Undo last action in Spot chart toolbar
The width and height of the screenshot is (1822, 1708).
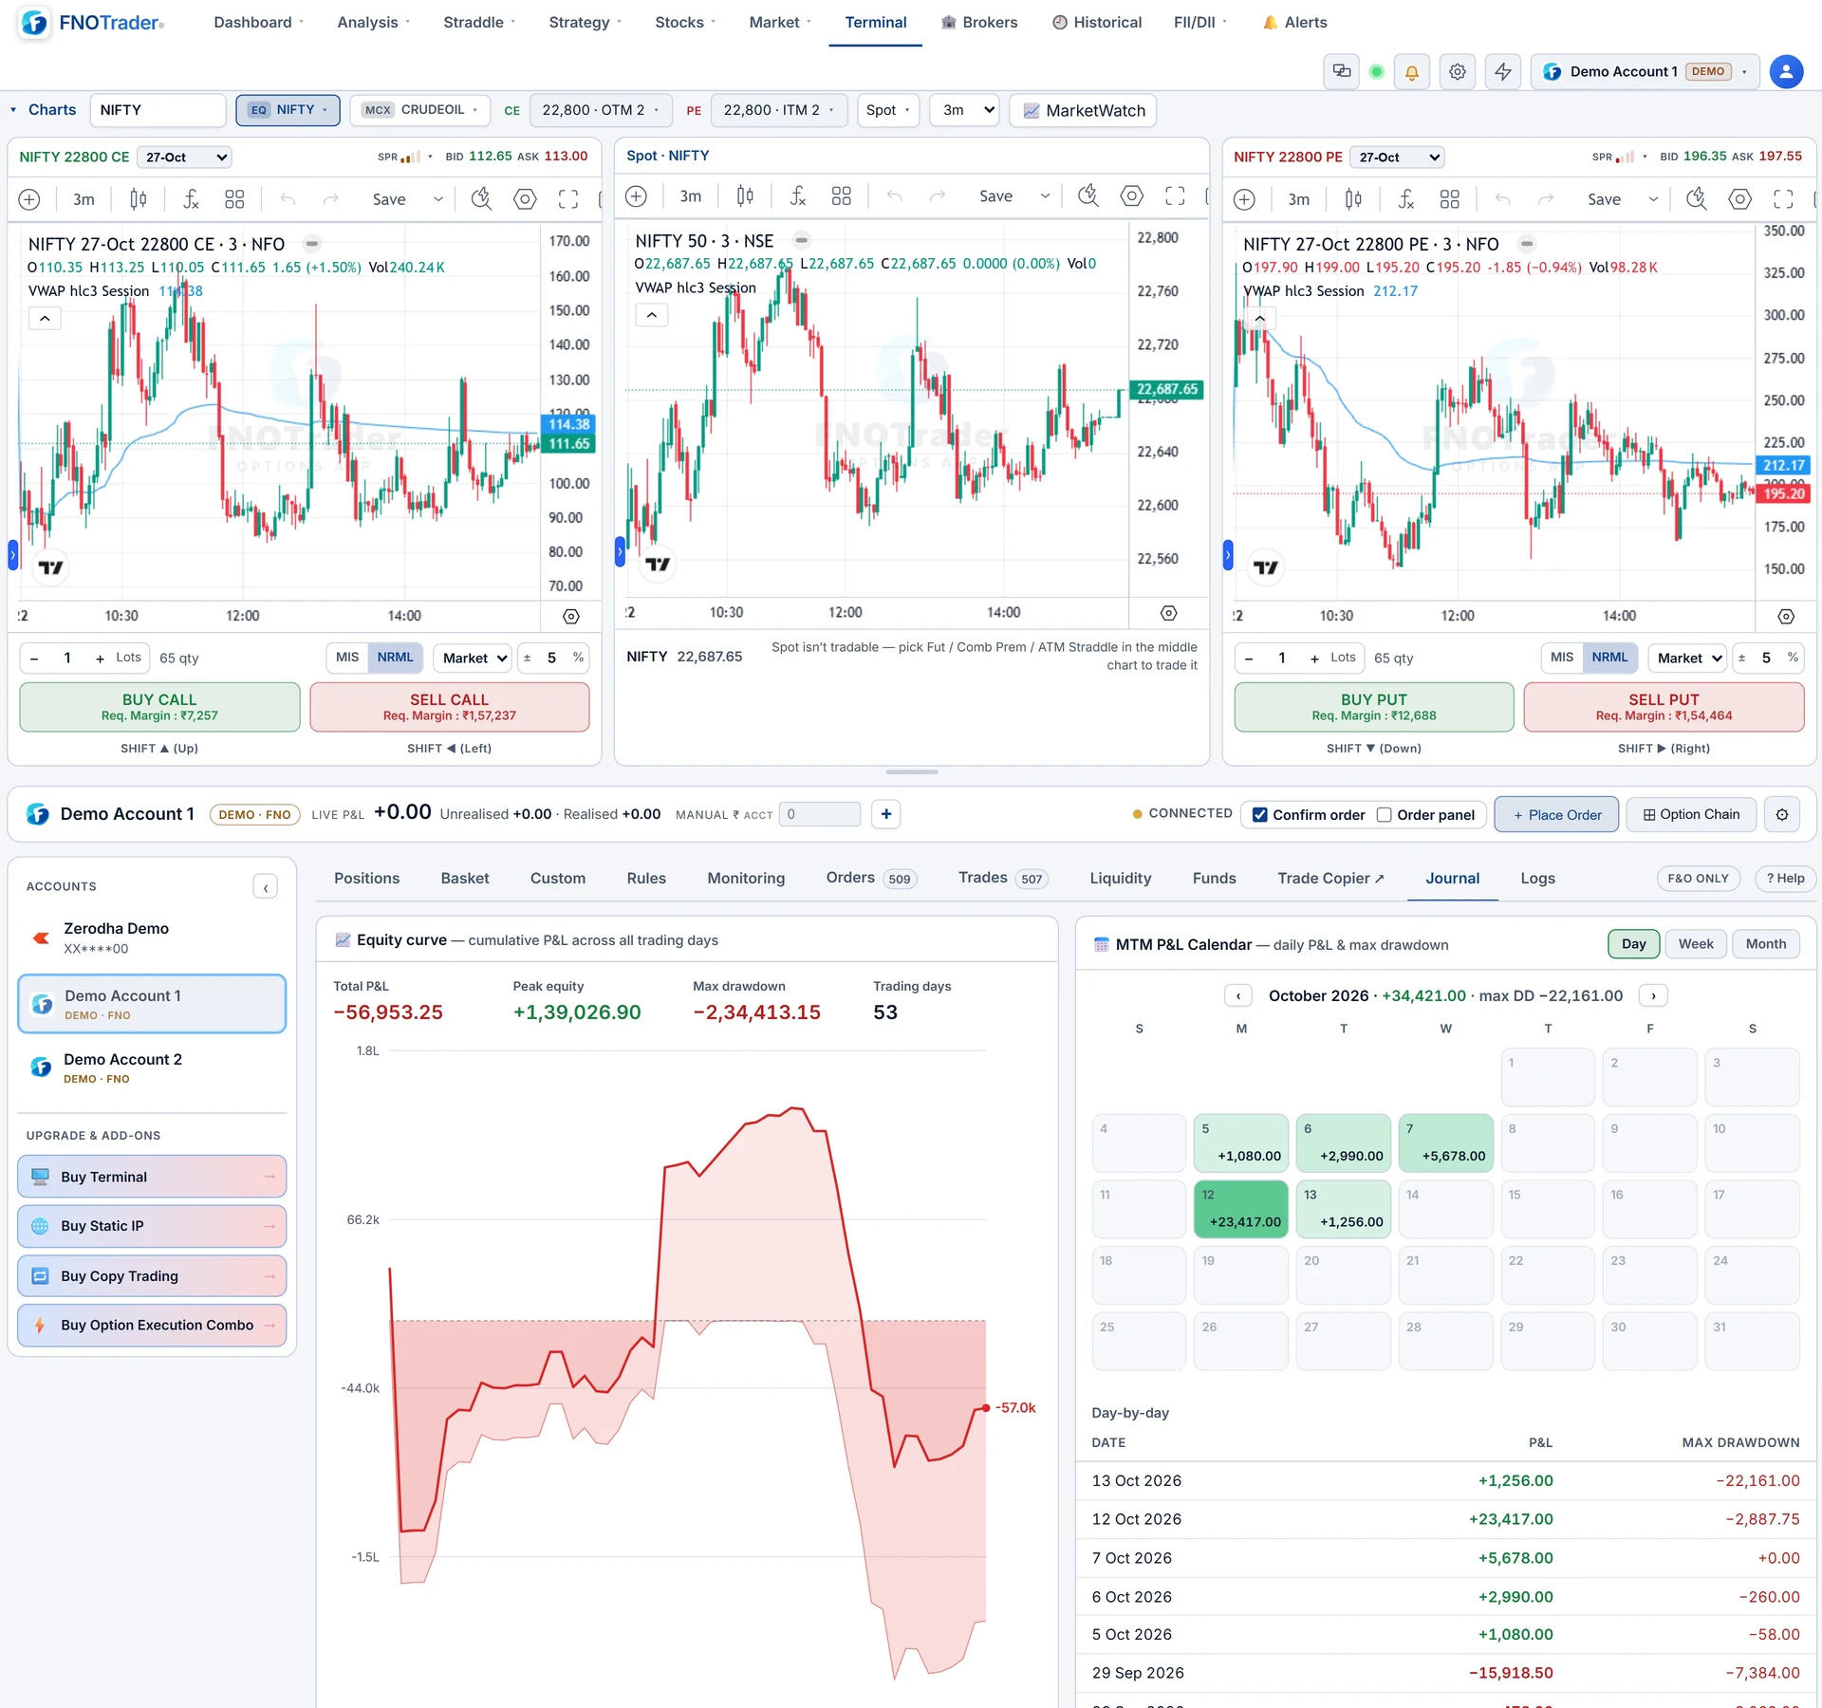(894, 196)
